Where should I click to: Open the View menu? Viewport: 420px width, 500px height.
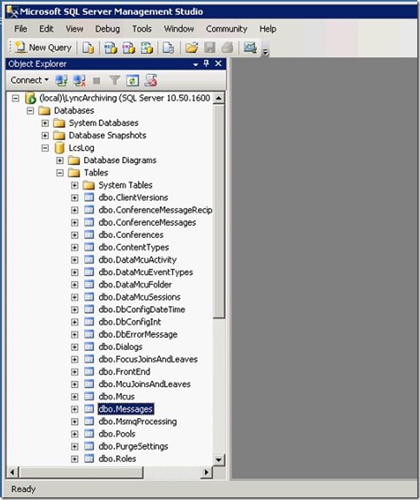tap(75, 29)
